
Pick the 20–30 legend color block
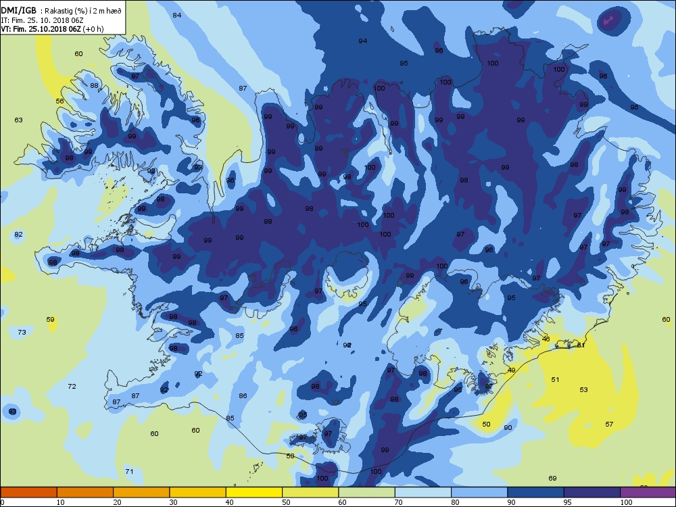coord(141,492)
